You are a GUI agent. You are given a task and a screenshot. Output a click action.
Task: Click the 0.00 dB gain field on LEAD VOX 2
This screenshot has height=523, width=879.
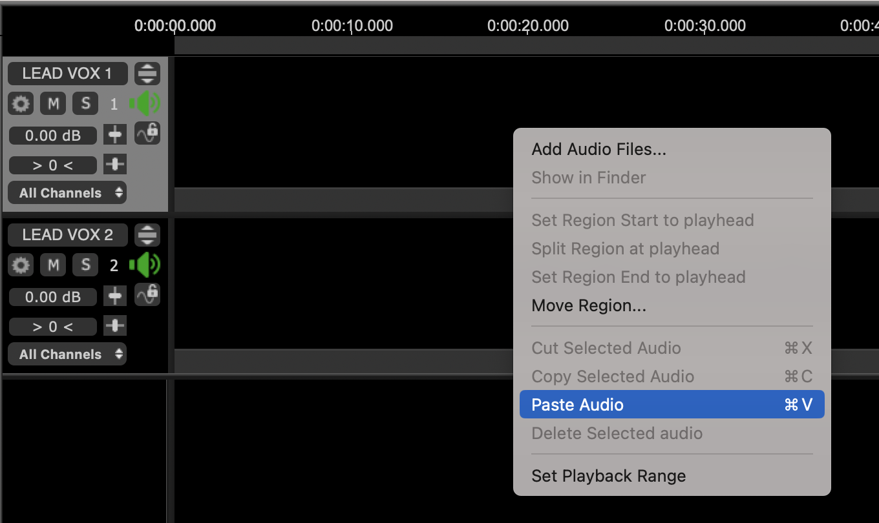click(x=53, y=297)
